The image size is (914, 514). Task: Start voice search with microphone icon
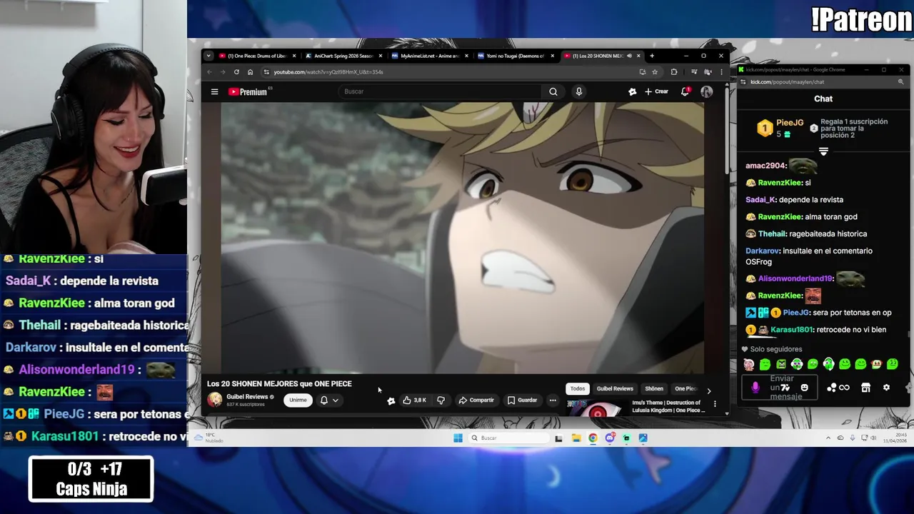pyautogui.click(x=578, y=91)
